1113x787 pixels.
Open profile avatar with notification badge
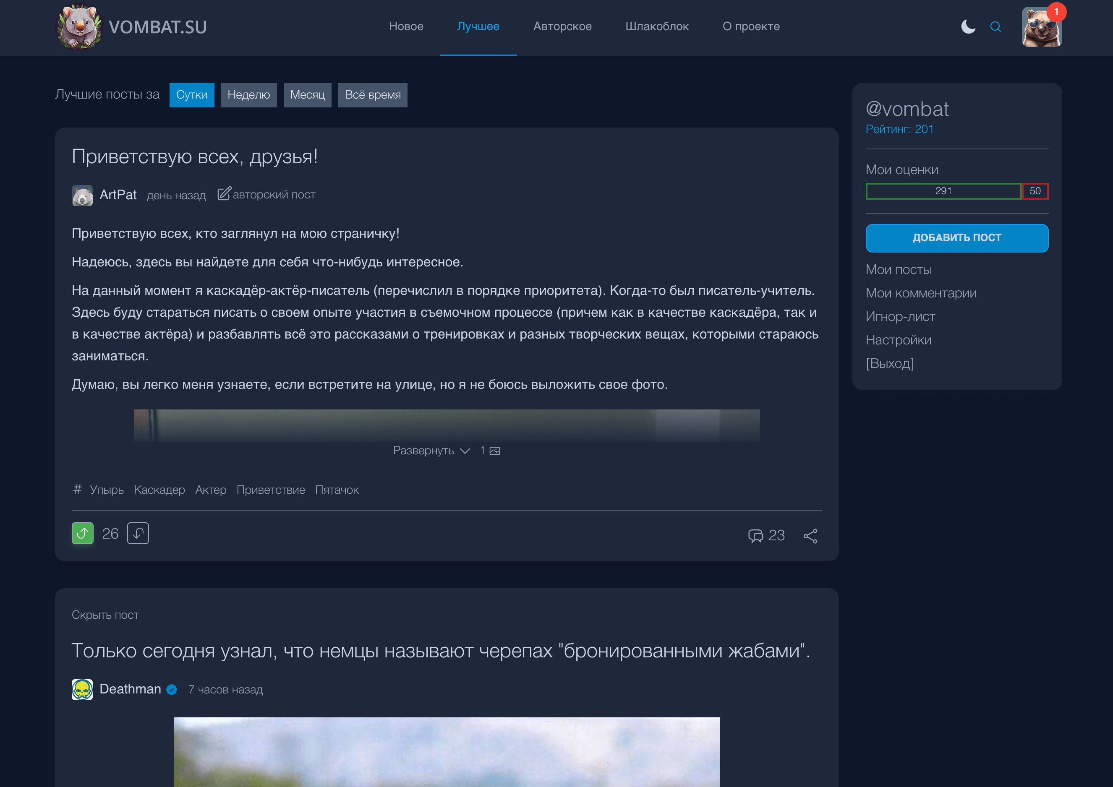pyautogui.click(x=1041, y=27)
